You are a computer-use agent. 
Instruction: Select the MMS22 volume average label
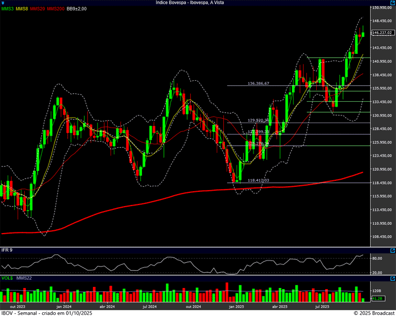coord(24,278)
